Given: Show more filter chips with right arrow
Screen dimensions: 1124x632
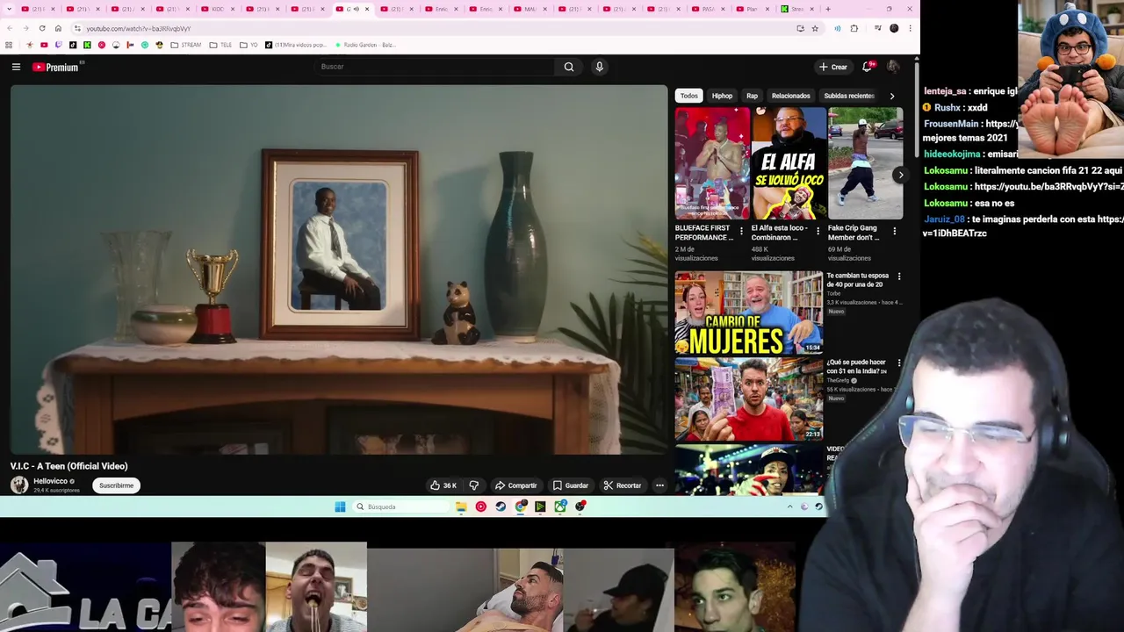Looking at the screenshot, I should (892, 96).
